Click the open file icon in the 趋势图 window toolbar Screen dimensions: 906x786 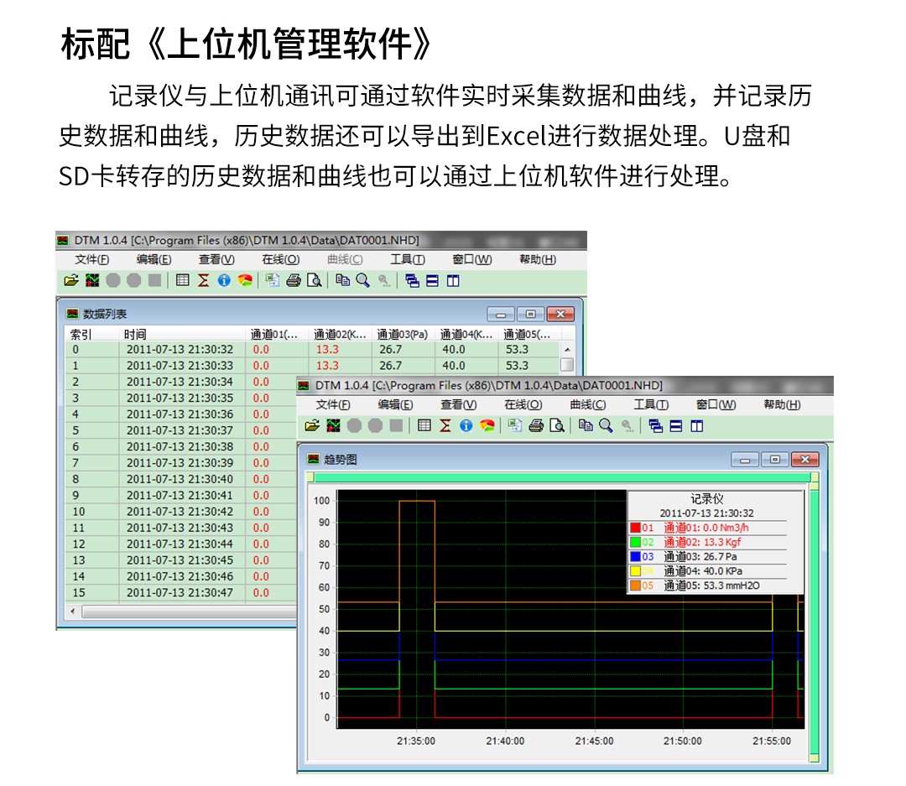coord(312,426)
